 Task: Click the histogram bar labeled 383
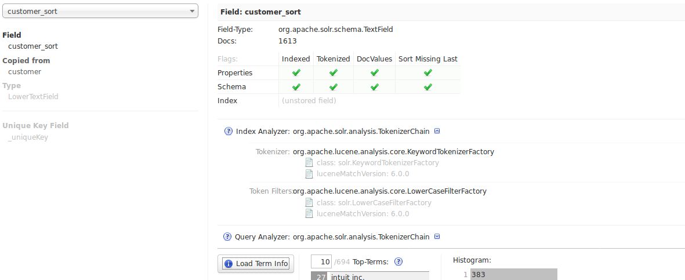point(513,274)
